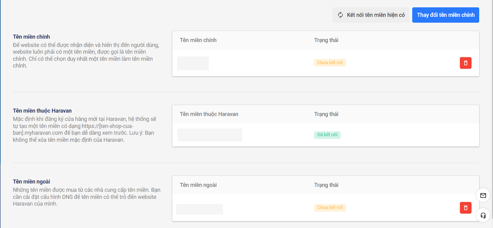Click Trạng thái header in external domain table

coord(326,185)
